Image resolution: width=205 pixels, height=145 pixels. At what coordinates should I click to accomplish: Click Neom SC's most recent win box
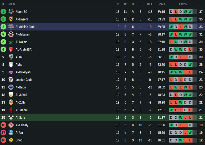pyautogui.click(x=190, y=12)
